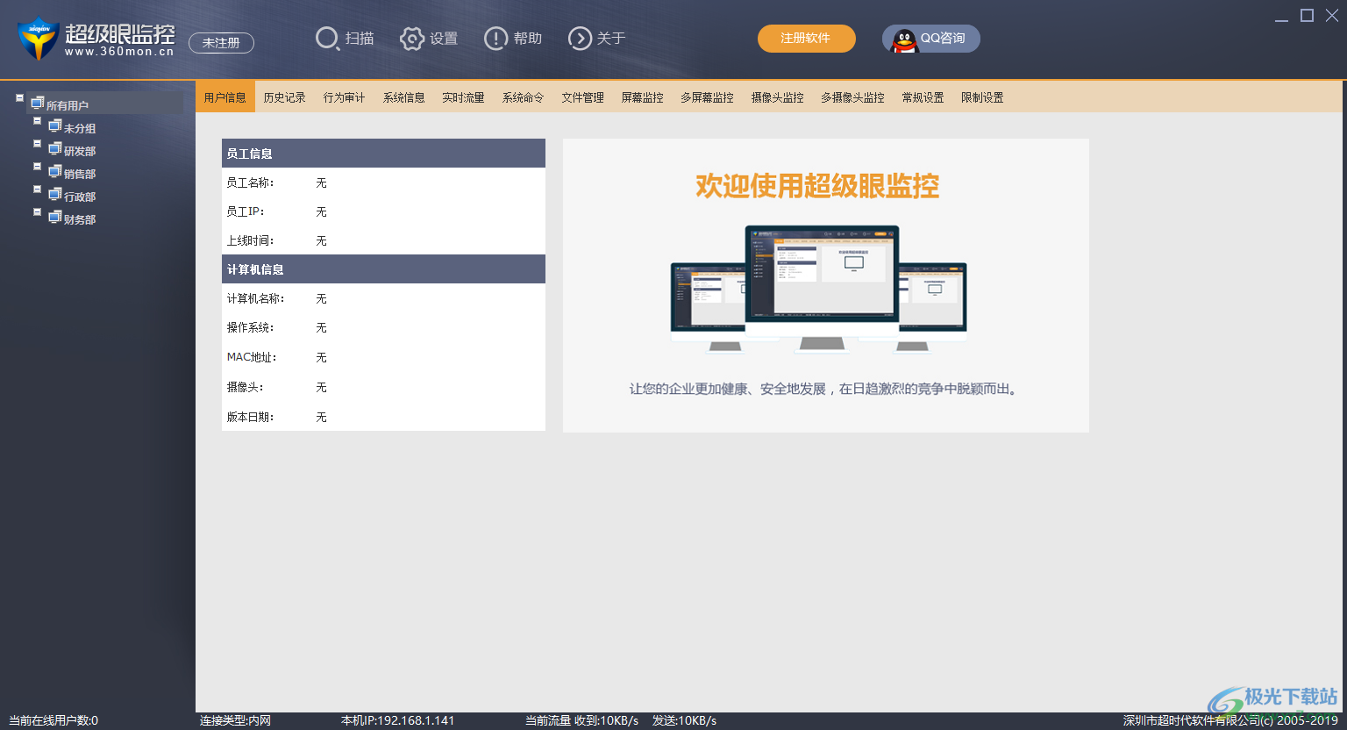Open the 历史记录 tab

tap(285, 97)
